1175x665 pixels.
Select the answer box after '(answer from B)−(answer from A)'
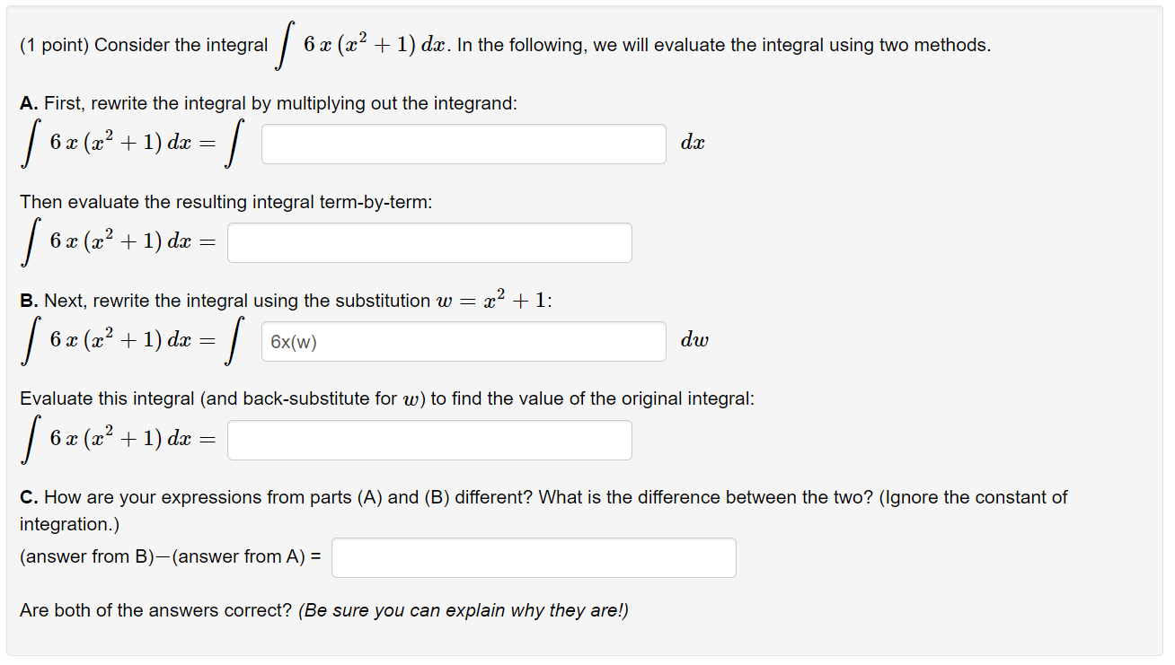tap(534, 557)
